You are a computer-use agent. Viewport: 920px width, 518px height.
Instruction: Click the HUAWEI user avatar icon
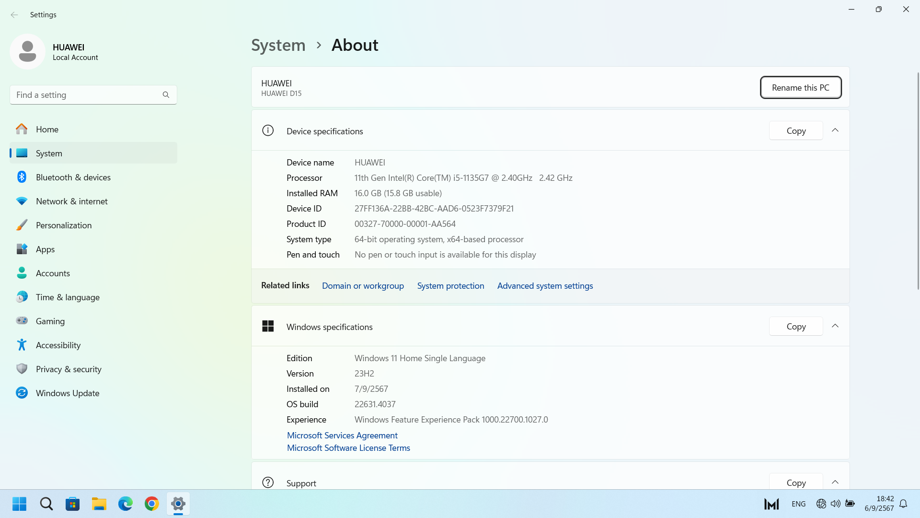point(27,51)
